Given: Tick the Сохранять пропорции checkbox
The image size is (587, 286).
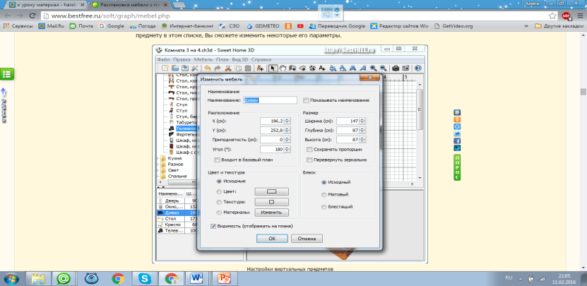Looking at the screenshot, I should [x=309, y=150].
